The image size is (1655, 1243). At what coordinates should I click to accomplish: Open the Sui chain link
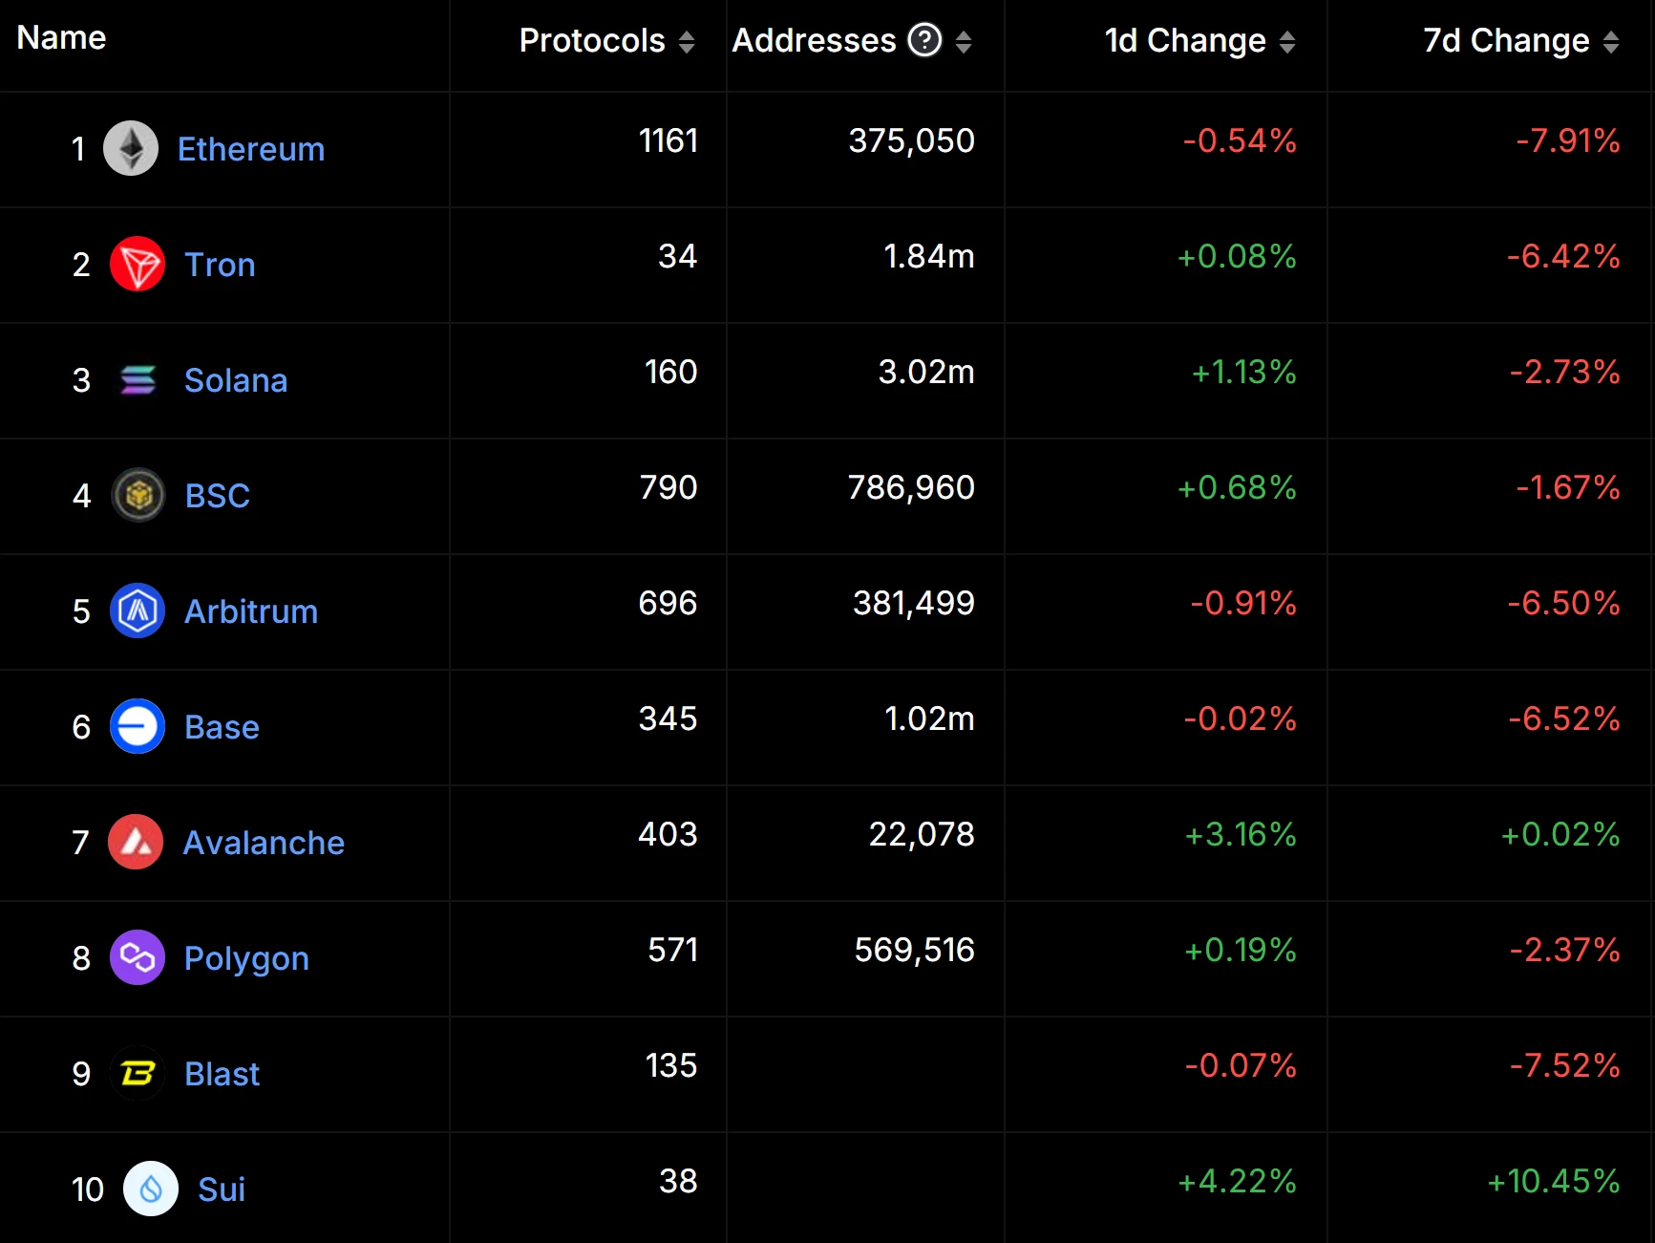coord(222,1189)
